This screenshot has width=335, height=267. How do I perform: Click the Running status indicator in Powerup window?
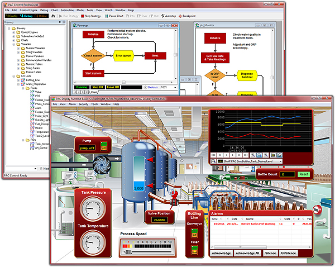pyautogui.click(x=82, y=87)
